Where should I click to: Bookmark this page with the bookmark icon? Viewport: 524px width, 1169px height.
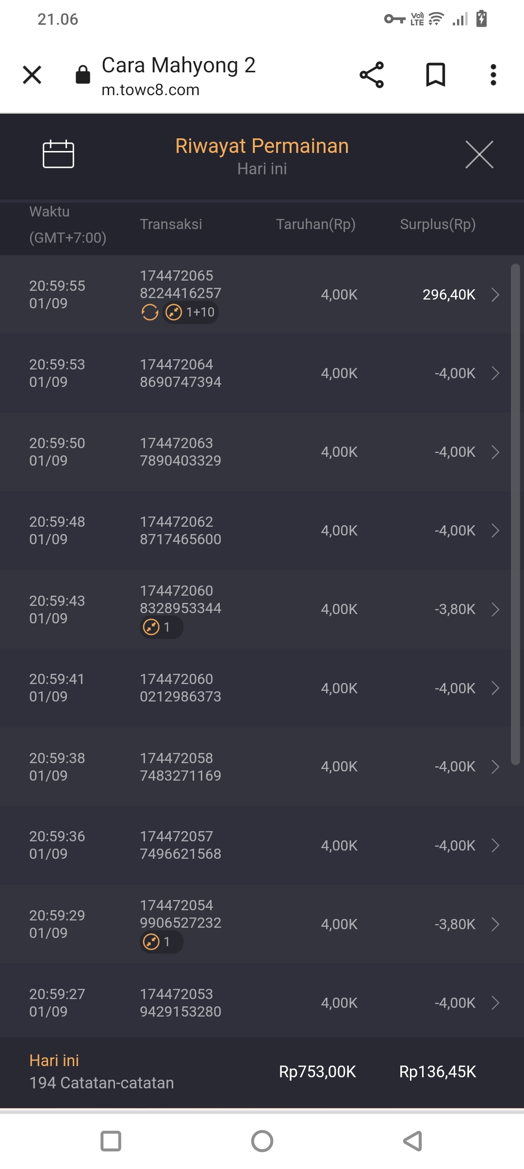(x=435, y=75)
